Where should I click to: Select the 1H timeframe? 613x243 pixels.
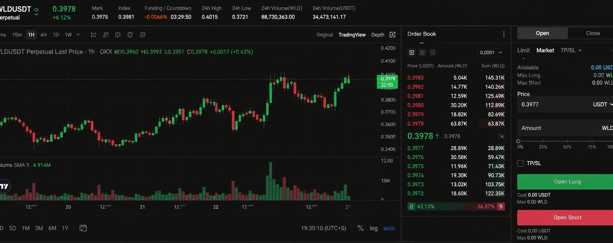tap(31, 35)
